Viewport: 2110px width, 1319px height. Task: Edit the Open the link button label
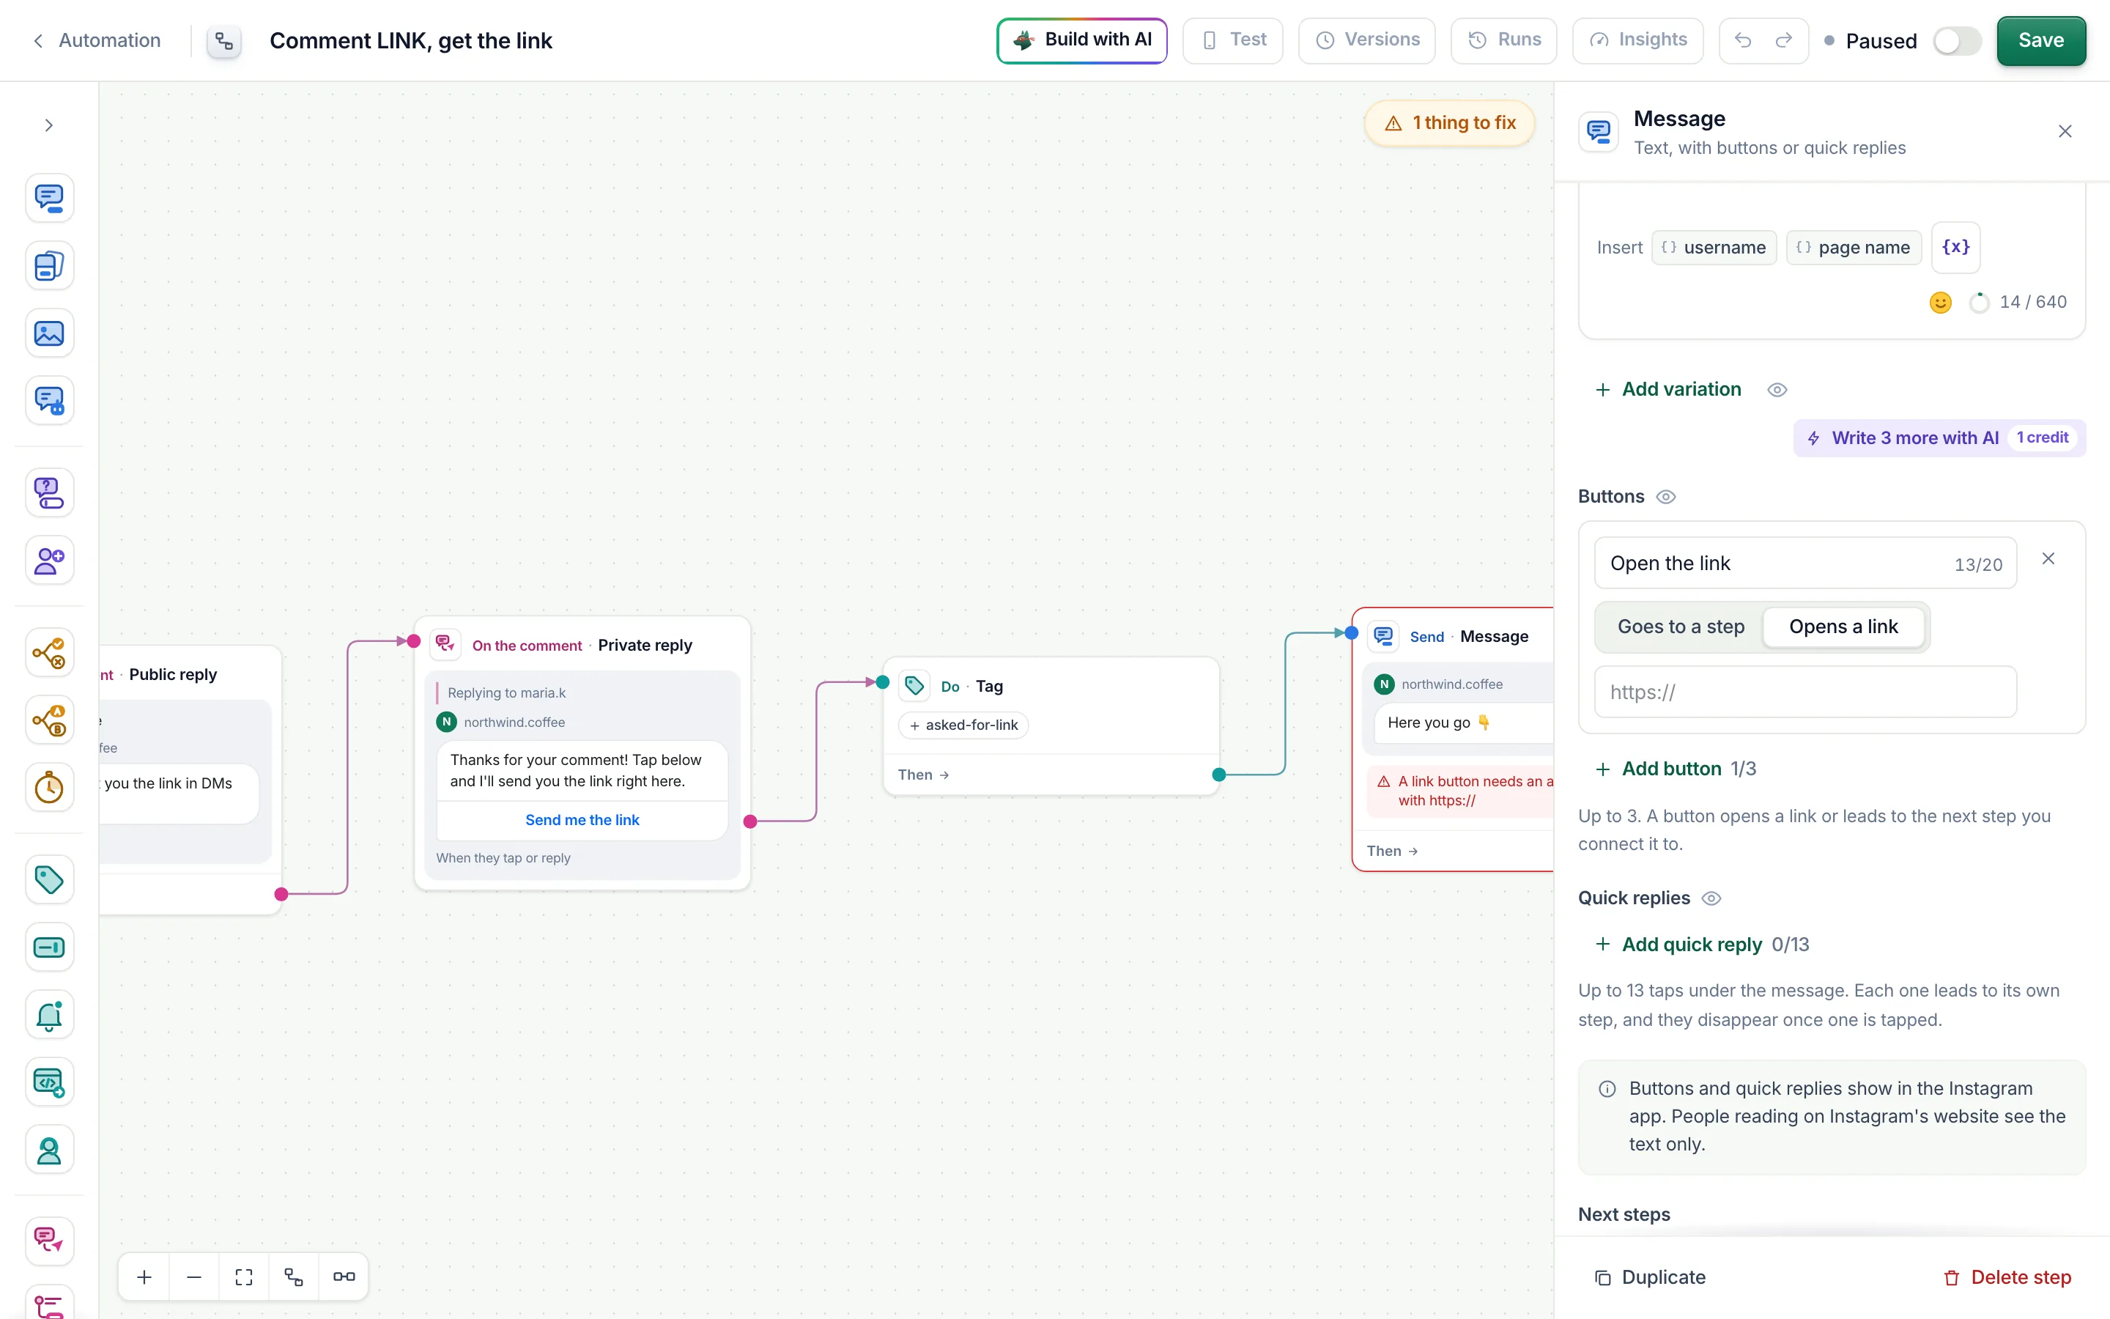pos(1804,563)
